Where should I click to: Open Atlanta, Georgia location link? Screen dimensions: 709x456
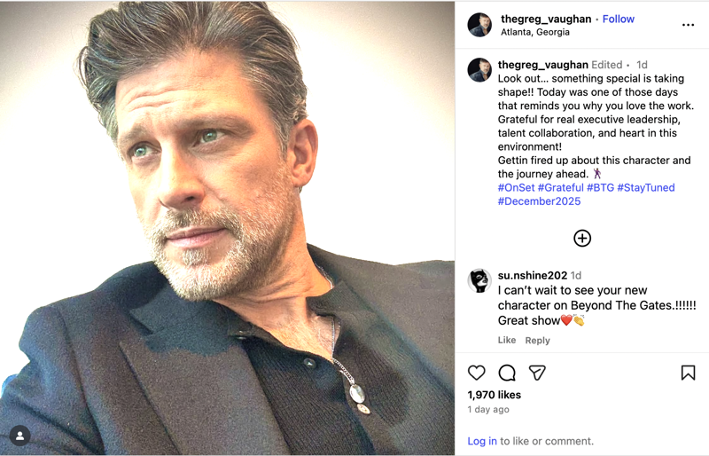click(534, 32)
